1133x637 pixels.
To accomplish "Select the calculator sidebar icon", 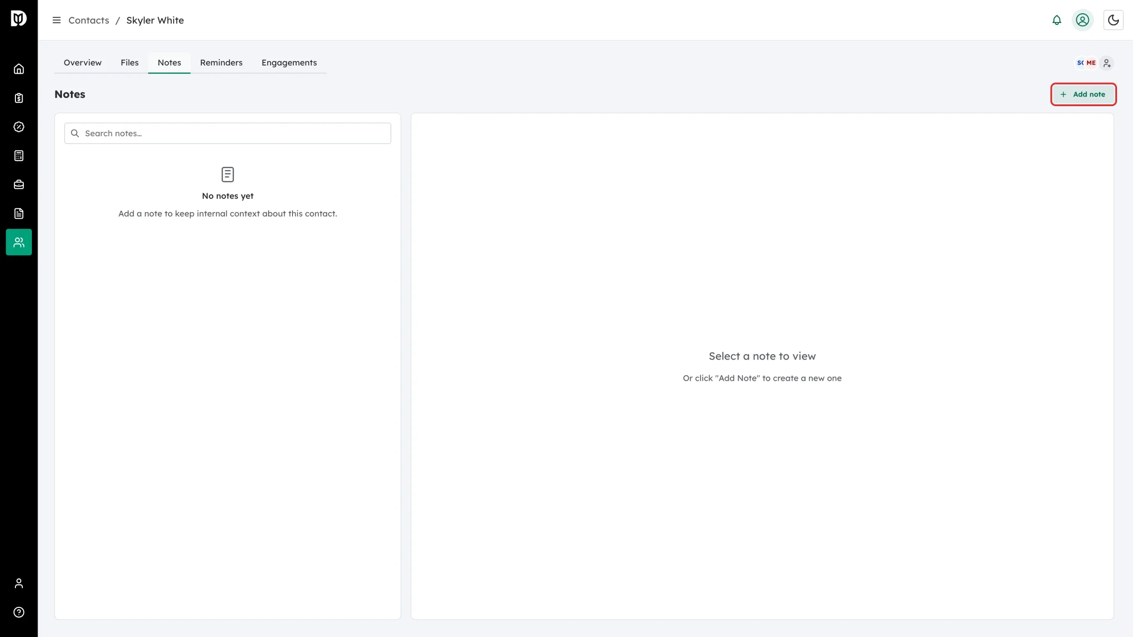I will click(19, 156).
